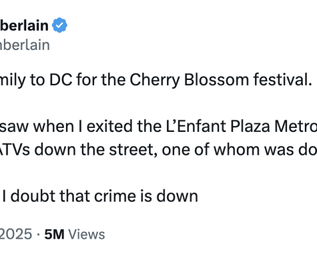Select the word DC in the post
The height and width of the screenshot is (256, 317).
61,80
